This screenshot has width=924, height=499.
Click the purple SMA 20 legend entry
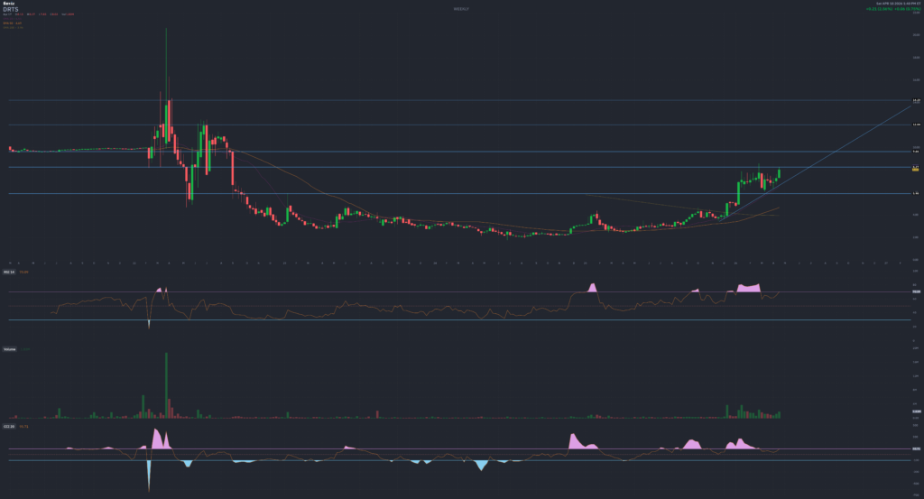13,19
